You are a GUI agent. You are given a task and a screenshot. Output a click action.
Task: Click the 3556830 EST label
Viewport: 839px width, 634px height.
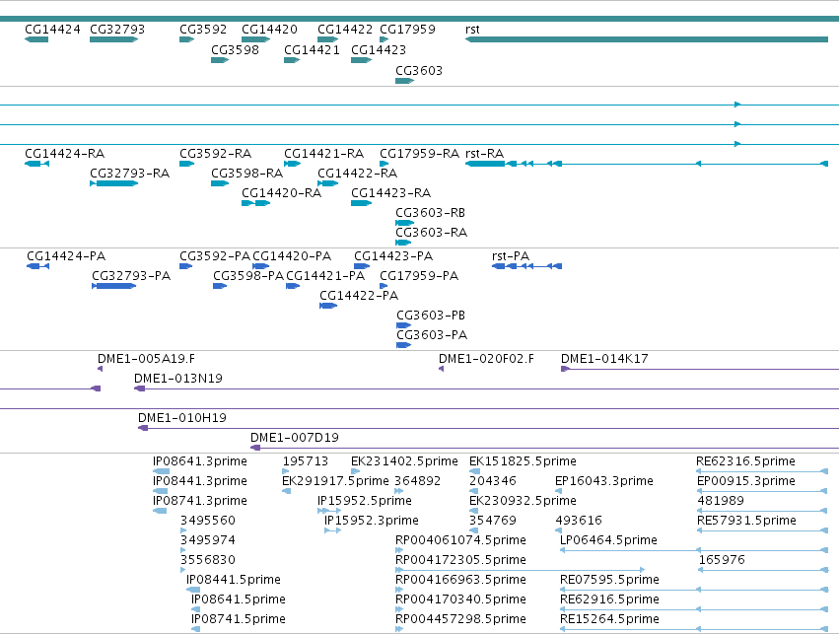(x=208, y=560)
